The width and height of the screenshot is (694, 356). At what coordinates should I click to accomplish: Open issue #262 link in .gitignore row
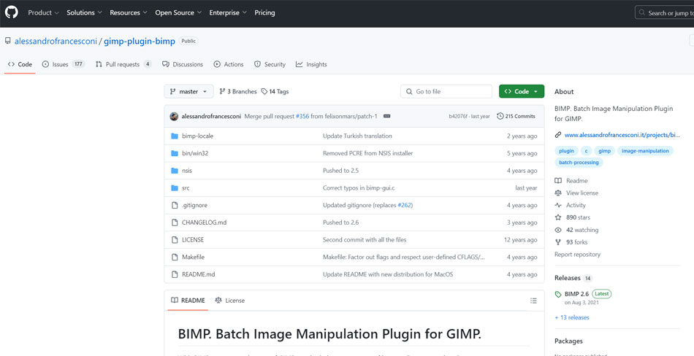click(x=404, y=205)
